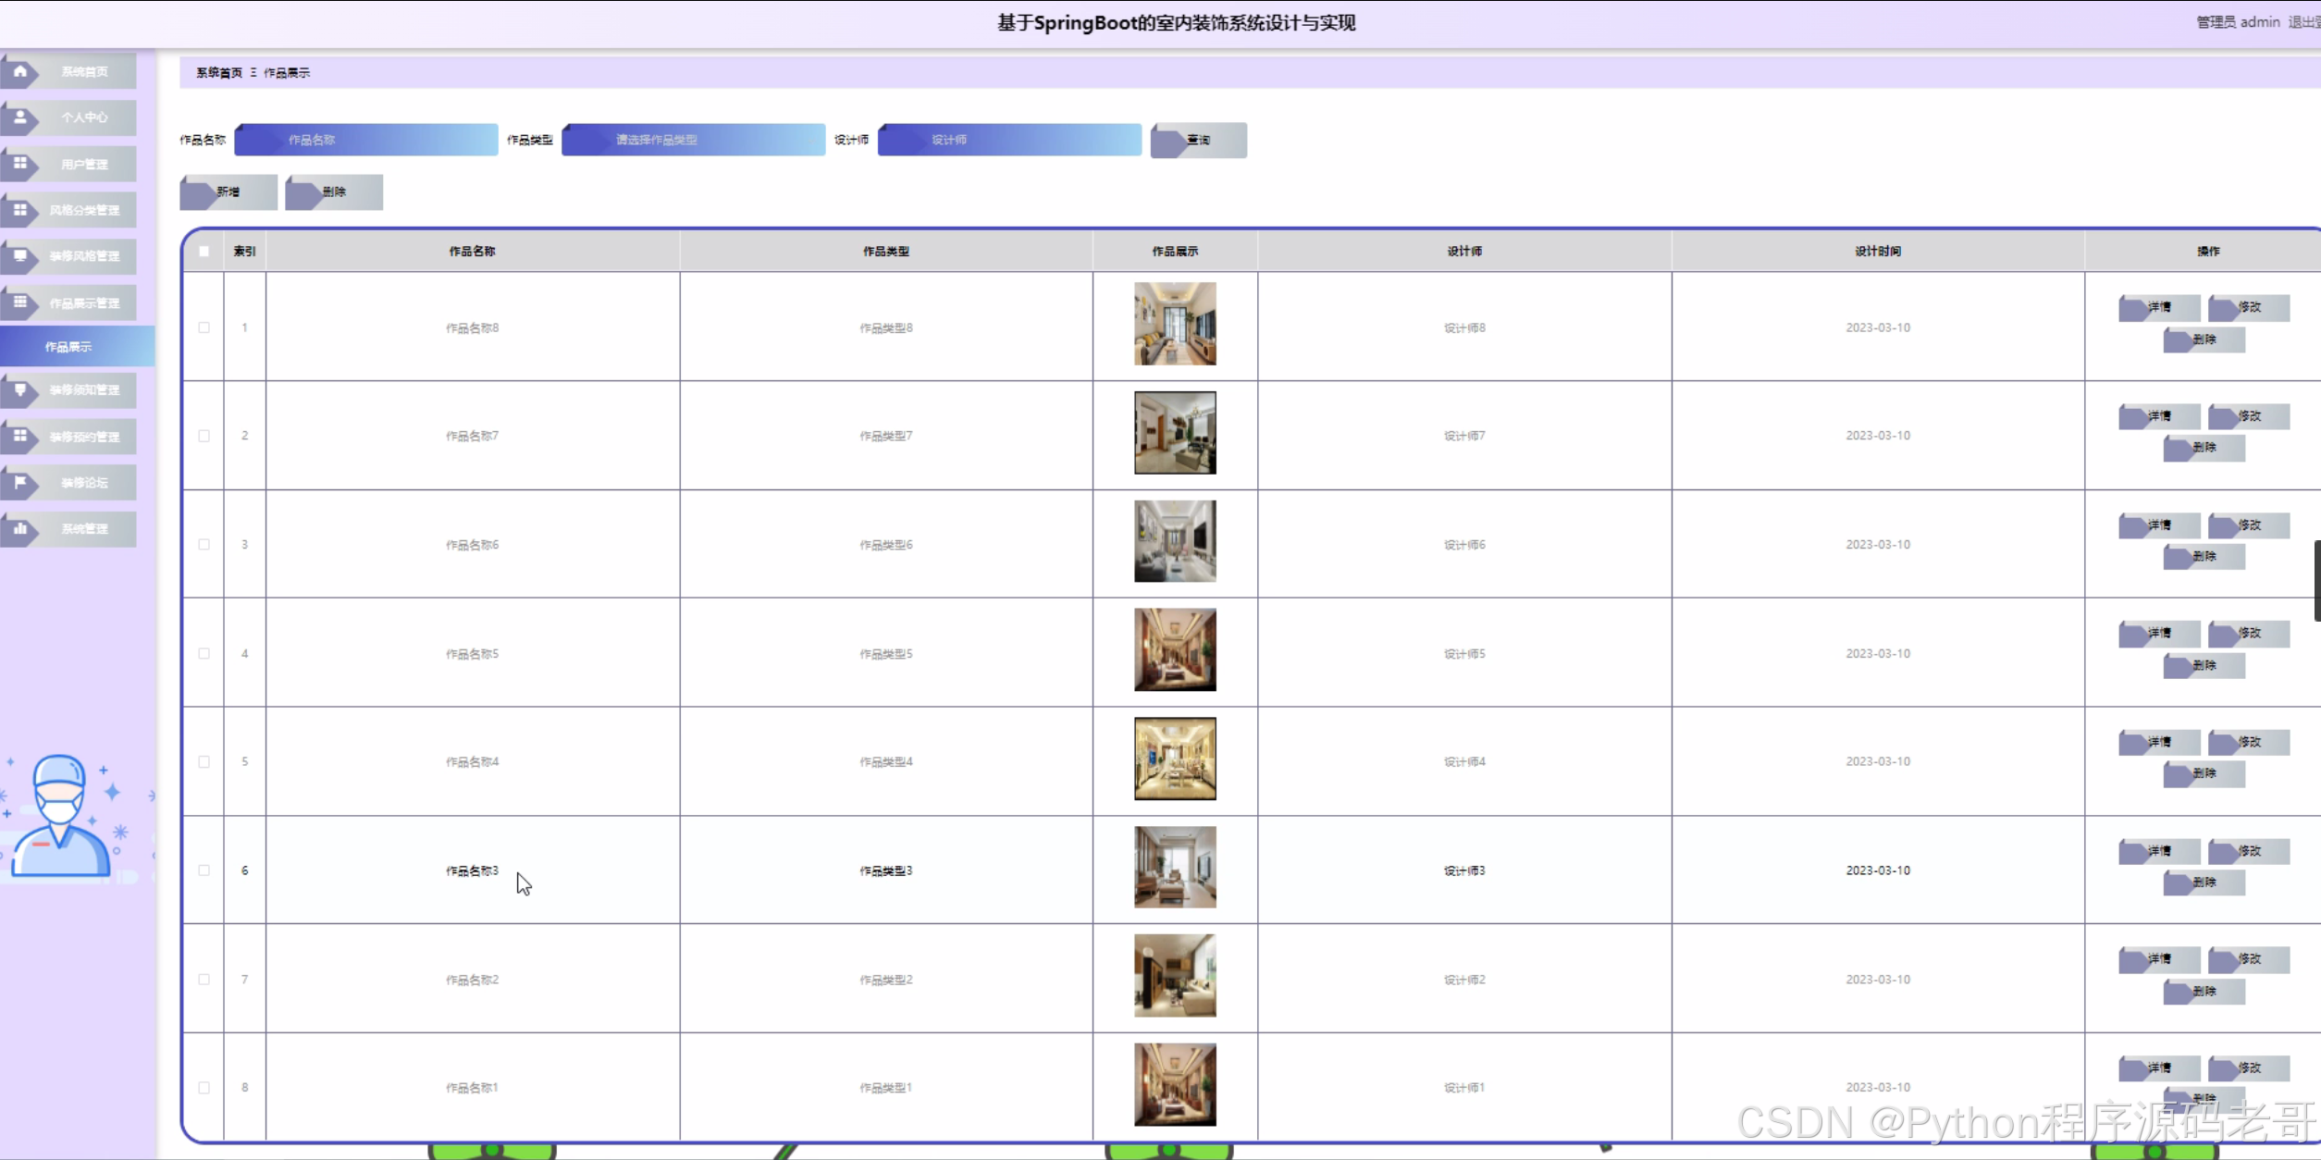This screenshot has height=1160, width=2321.
Task: Expand the 装修预约管理 sidebar menu
Action: [83, 436]
